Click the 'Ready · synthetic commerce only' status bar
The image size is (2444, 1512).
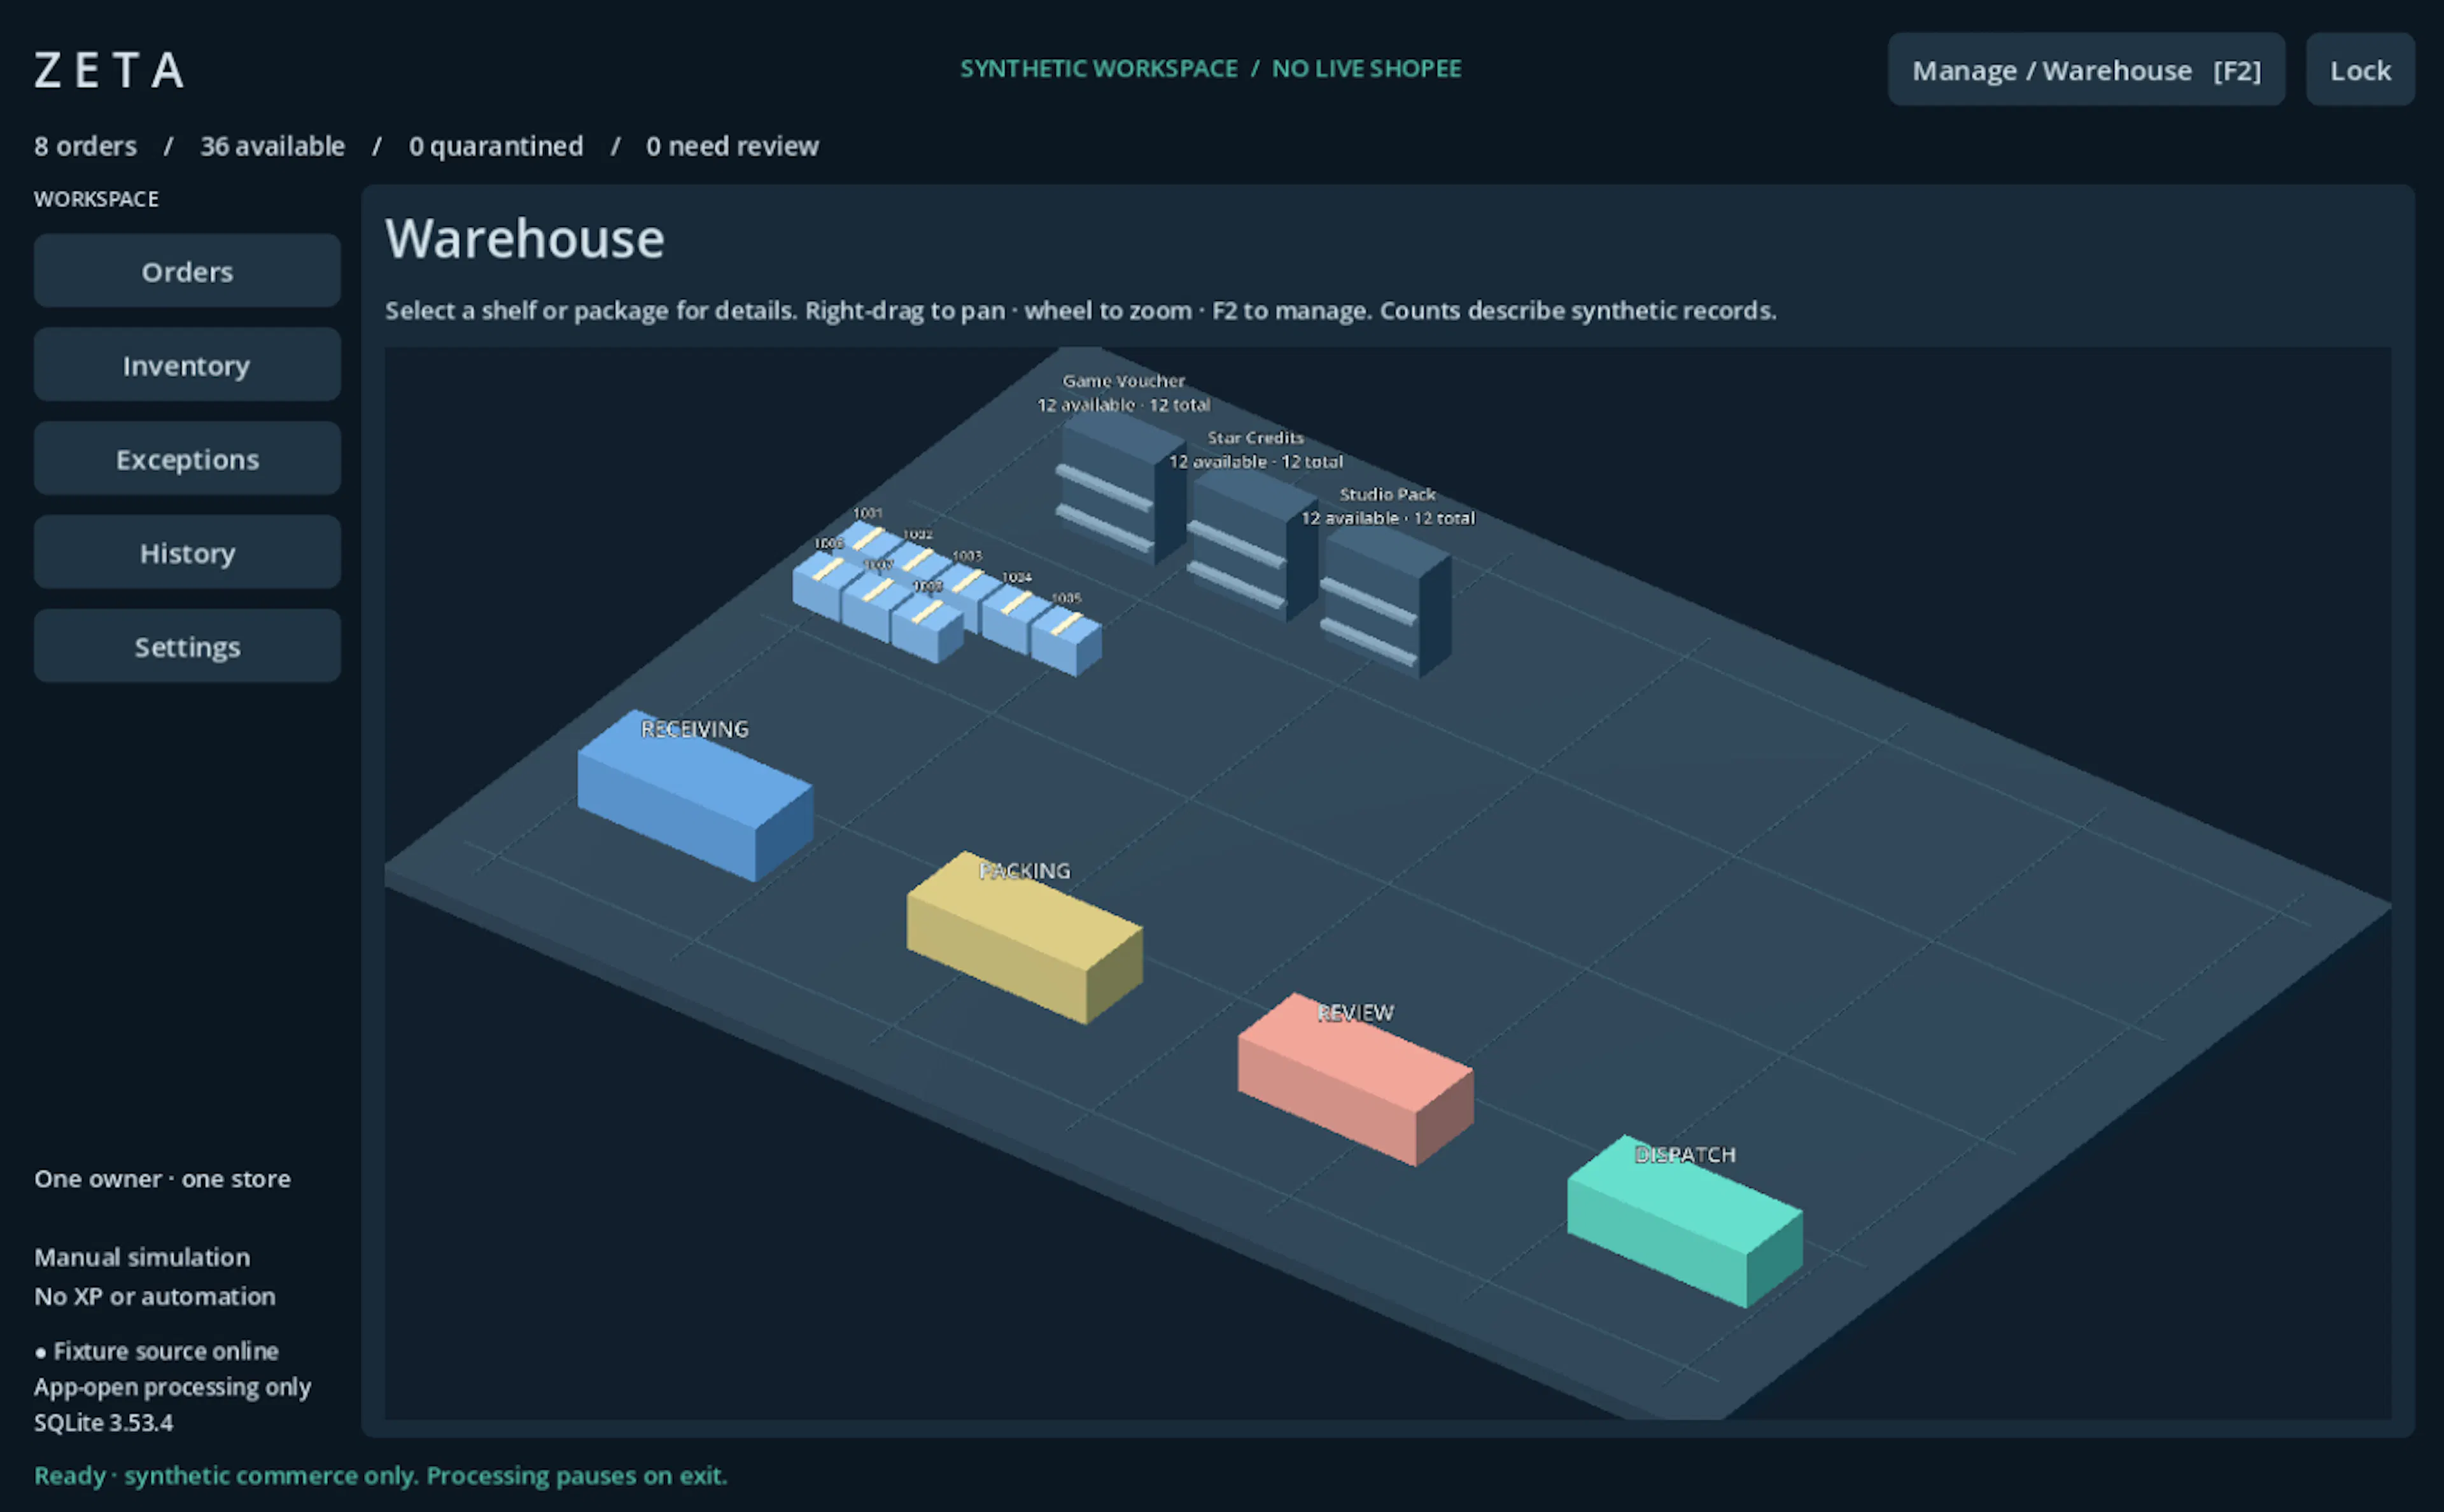(380, 1475)
